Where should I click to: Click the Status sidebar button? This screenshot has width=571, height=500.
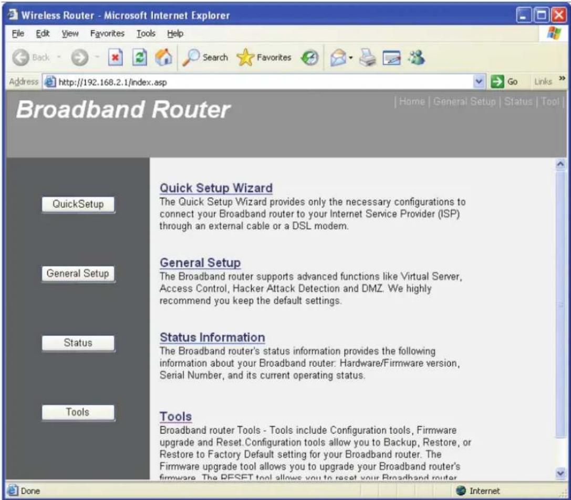click(x=78, y=343)
